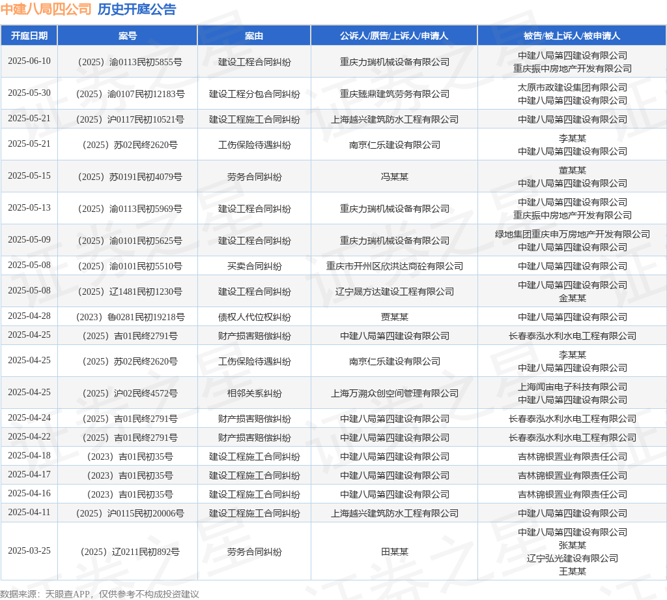Select the date 2025-05-15

click(29, 176)
